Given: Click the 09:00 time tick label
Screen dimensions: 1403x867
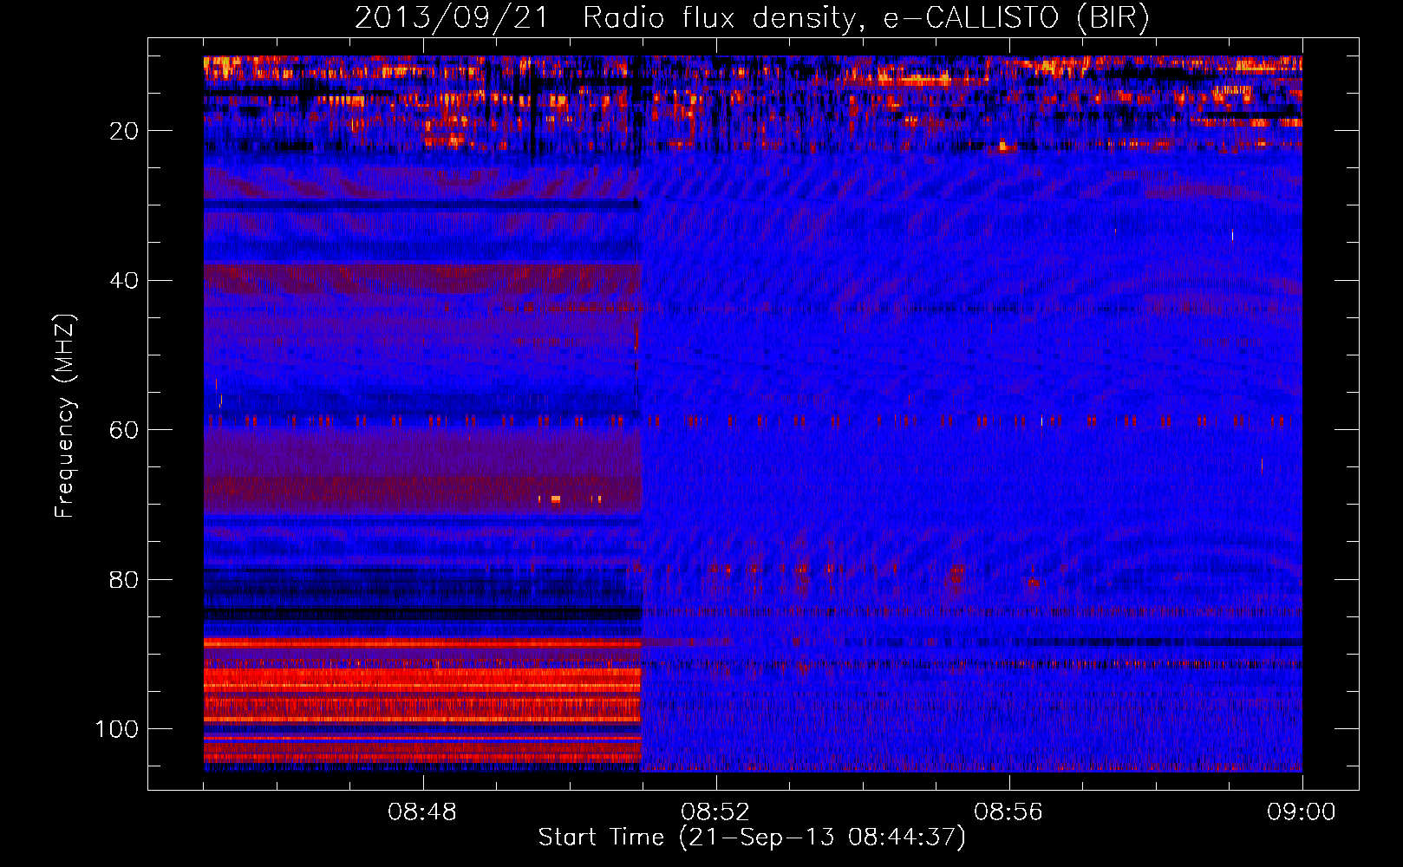Looking at the screenshot, I should pos(1302,812).
